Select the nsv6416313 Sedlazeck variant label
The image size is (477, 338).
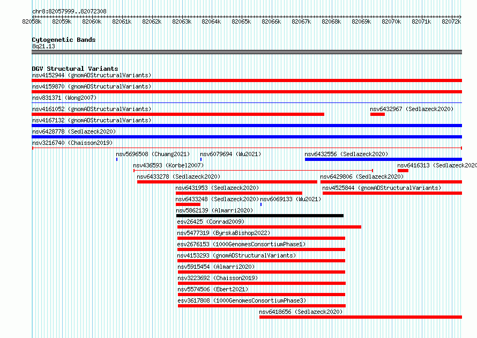[437, 165]
